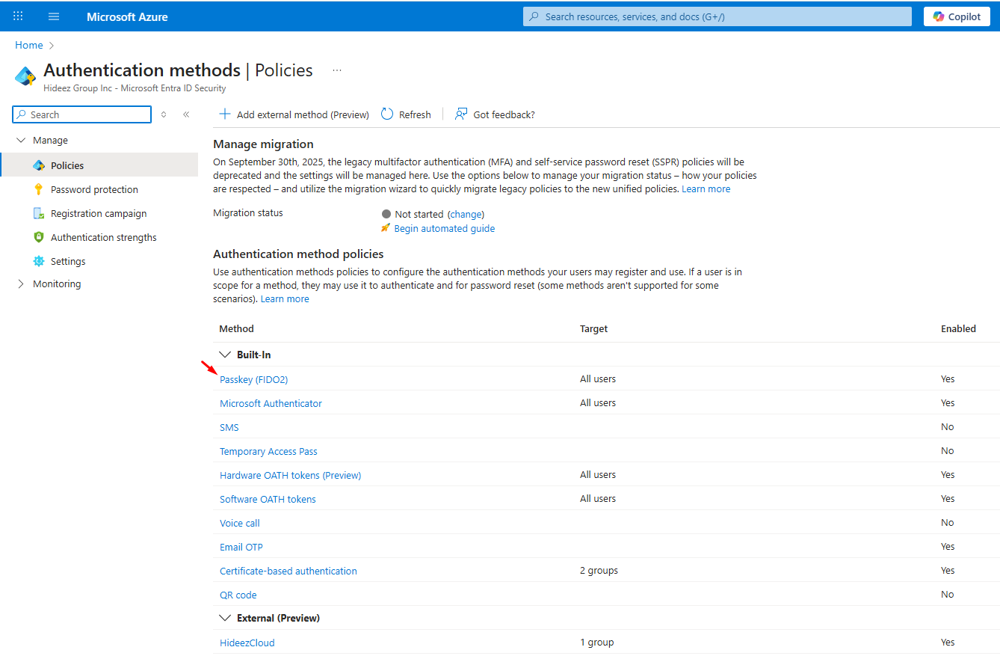Open the Password protection key icon item
Image resolution: width=1000 pixels, height=659 pixels.
pyautogui.click(x=39, y=189)
